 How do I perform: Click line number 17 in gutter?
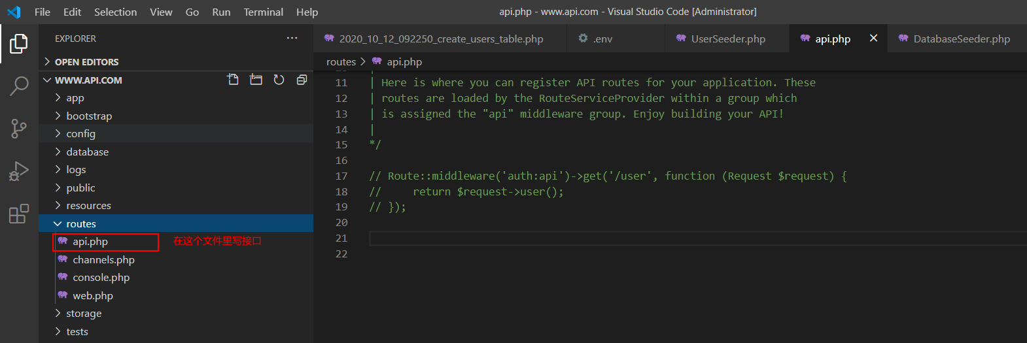[x=341, y=176]
